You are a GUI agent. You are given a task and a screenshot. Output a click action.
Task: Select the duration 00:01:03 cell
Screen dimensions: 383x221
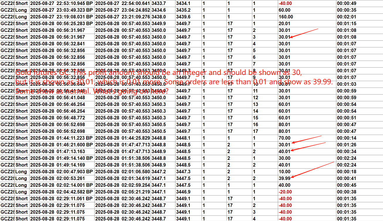[359, 84]
